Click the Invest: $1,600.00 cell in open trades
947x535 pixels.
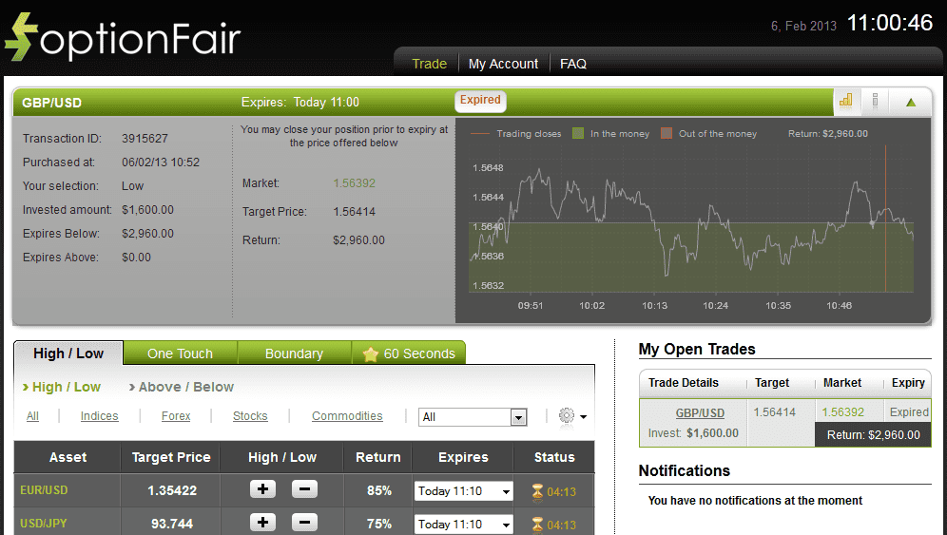coord(693,433)
